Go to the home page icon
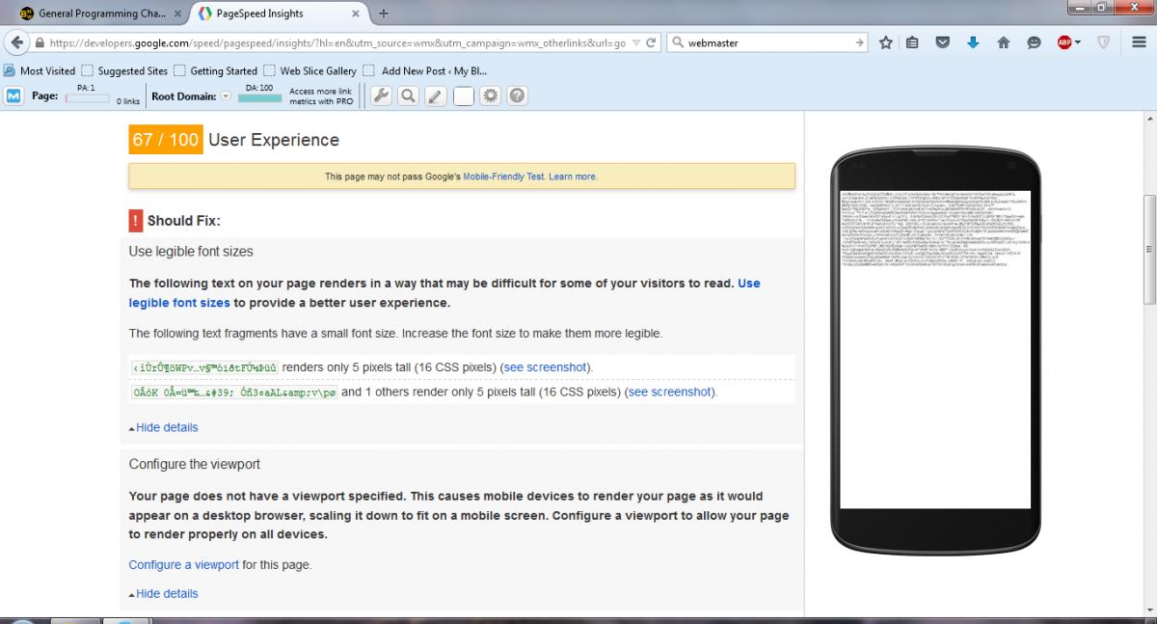 [1004, 43]
